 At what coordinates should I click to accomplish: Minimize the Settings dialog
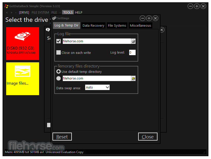click(143, 18)
